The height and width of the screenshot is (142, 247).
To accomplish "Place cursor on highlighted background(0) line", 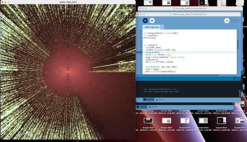I will tap(190, 52).
